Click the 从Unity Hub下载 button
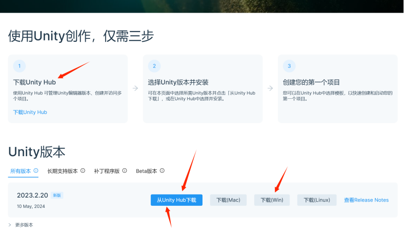This screenshot has height=236, width=404. (x=177, y=200)
